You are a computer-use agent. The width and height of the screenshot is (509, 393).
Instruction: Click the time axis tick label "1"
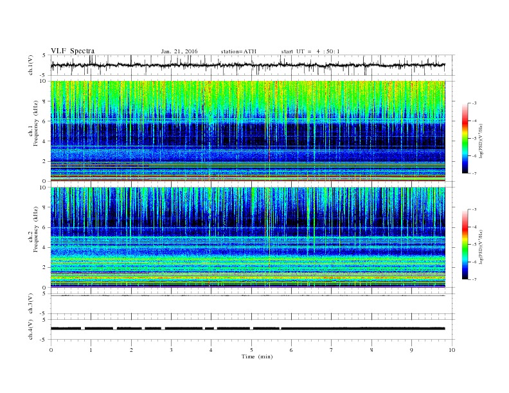pyautogui.click(x=91, y=350)
